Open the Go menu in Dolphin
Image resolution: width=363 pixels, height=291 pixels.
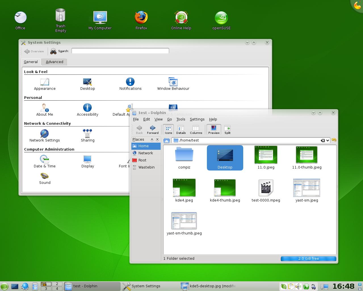click(169, 119)
